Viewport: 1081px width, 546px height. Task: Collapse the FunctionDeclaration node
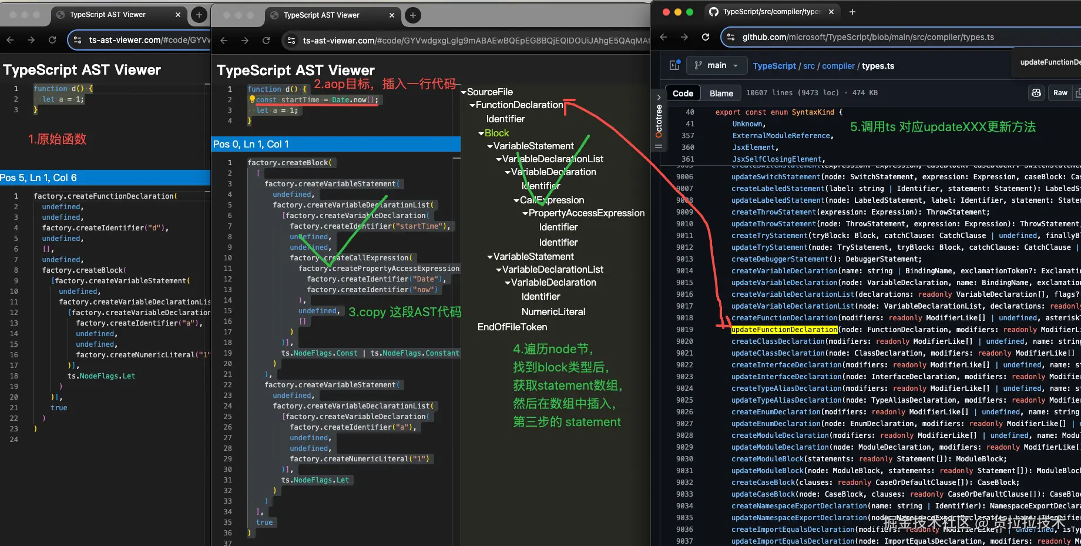click(472, 105)
